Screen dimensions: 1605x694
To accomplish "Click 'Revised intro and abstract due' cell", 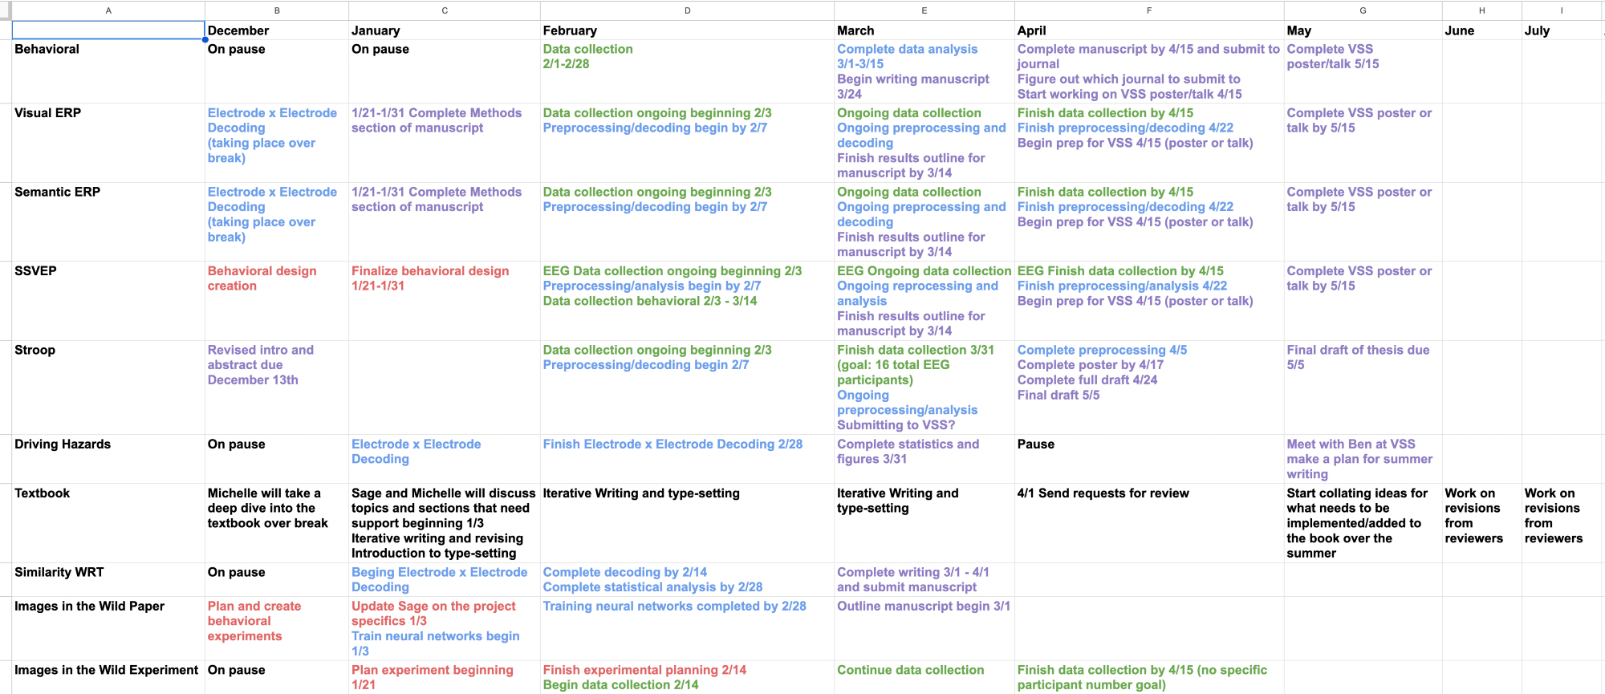I will [x=276, y=387].
